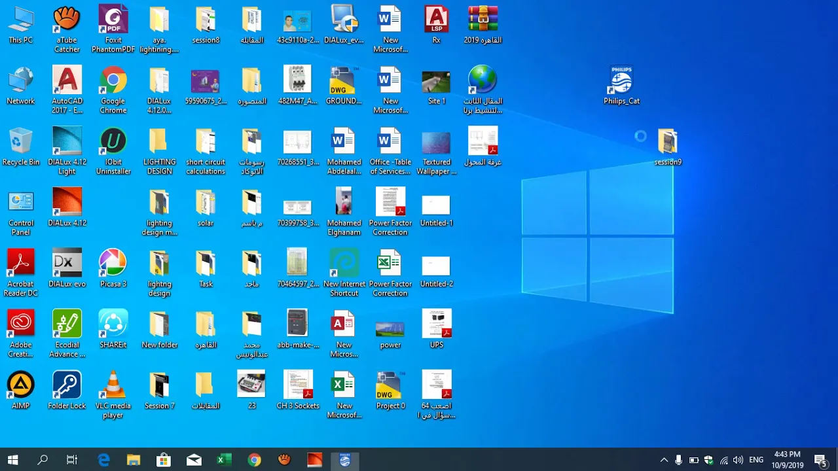Select the New Internet Shortcut icon

[344, 273]
